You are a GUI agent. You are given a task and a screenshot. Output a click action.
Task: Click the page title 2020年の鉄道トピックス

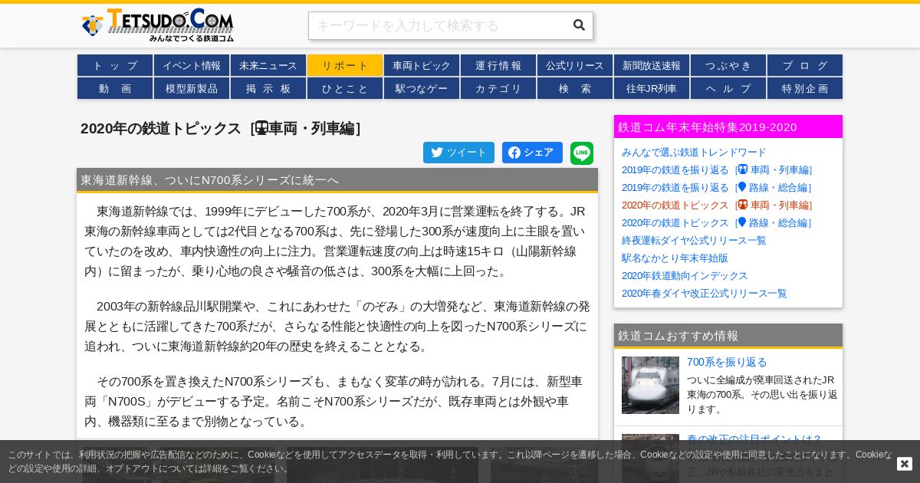(x=221, y=128)
